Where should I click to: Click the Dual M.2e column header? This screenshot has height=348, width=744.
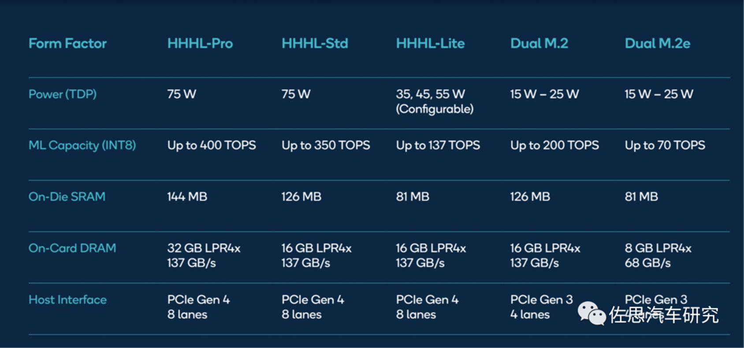657,44
